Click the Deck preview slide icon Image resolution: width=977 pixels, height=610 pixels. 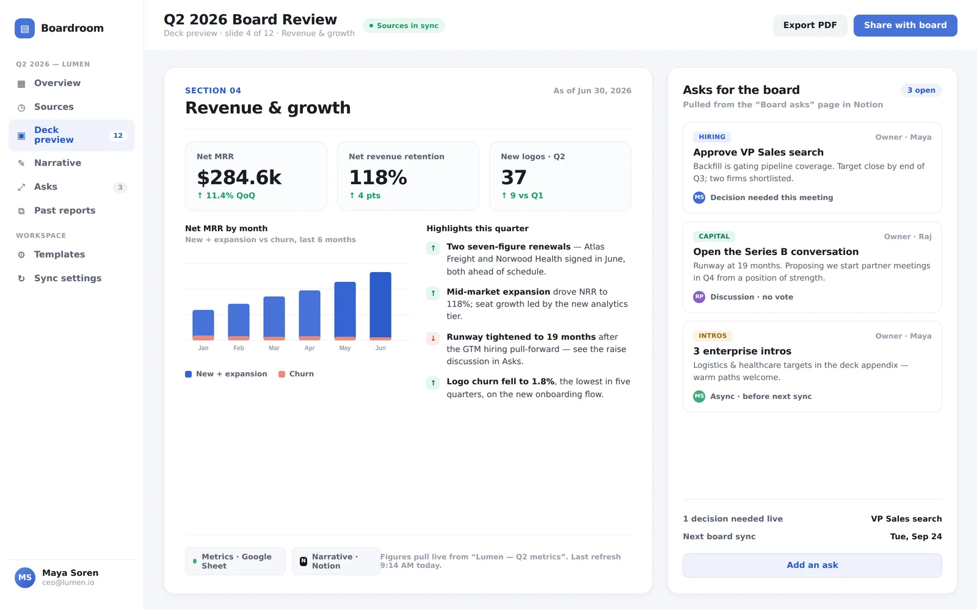(x=21, y=135)
